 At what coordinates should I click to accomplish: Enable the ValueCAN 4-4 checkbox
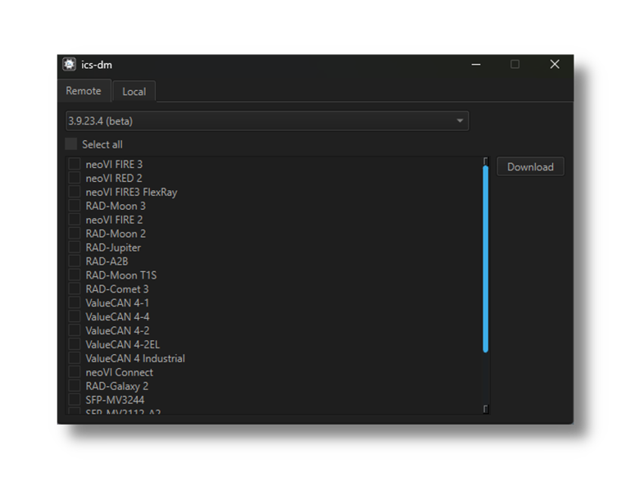(x=75, y=316)
